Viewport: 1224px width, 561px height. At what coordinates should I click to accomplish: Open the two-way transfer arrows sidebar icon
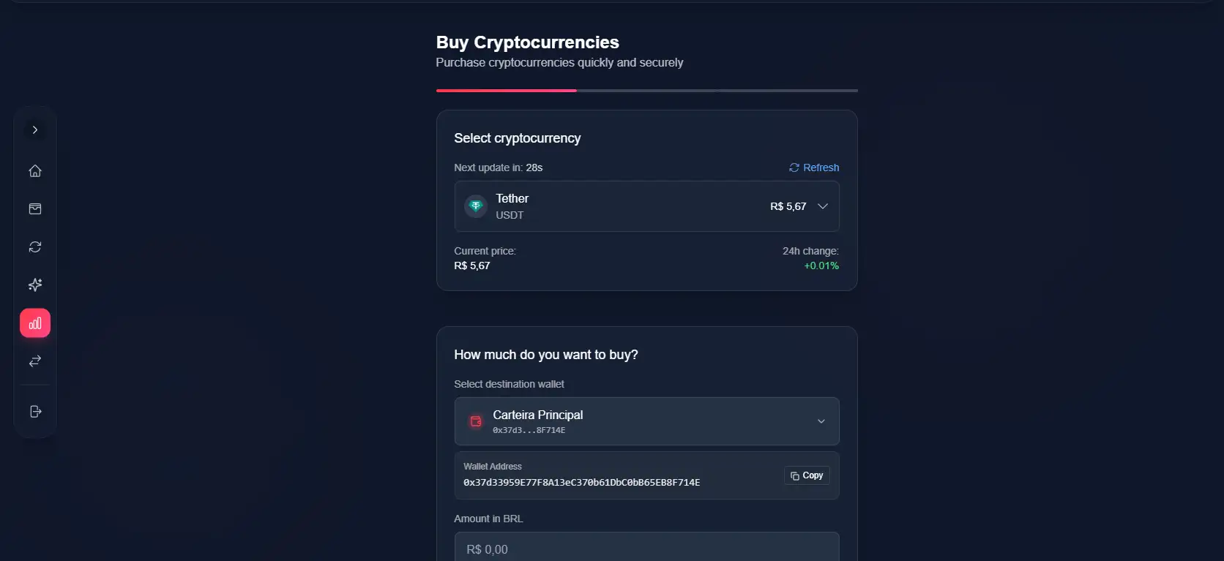[x=35, y=361]
